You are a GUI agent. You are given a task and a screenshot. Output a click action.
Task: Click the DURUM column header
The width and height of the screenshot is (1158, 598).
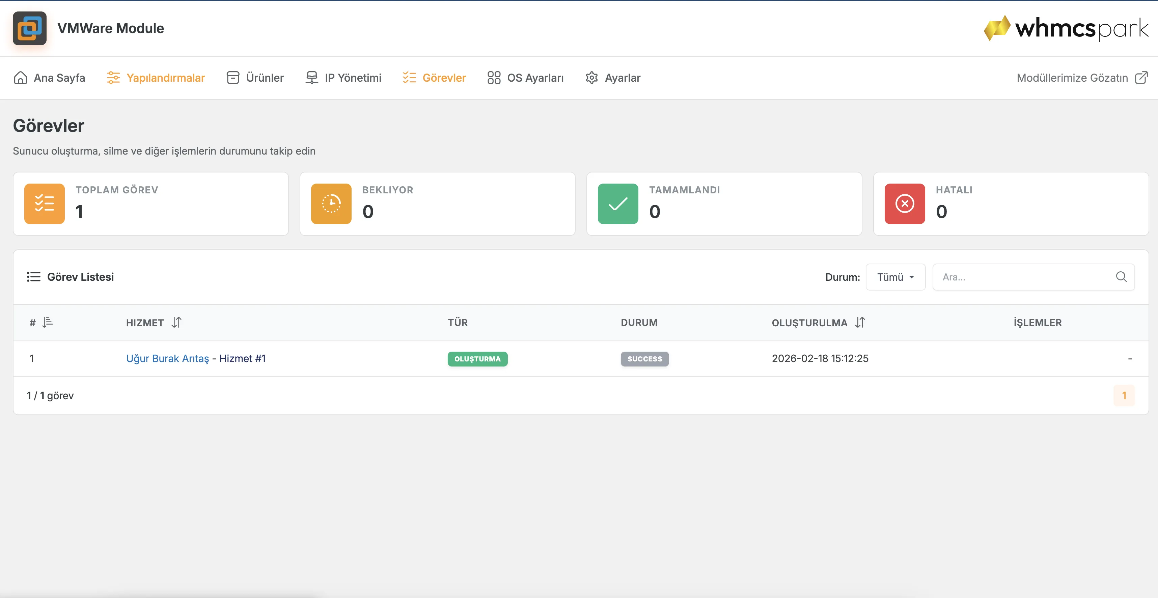(x=639, y=322)
